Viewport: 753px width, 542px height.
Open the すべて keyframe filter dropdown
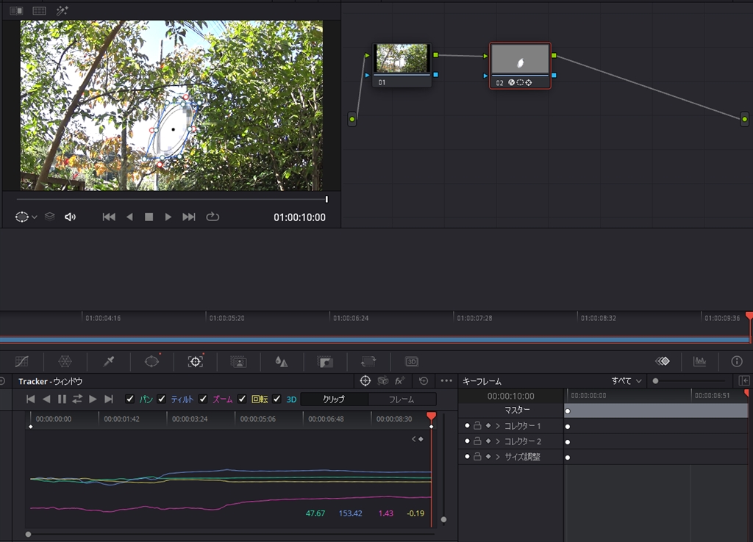click(x=627, y=381)
